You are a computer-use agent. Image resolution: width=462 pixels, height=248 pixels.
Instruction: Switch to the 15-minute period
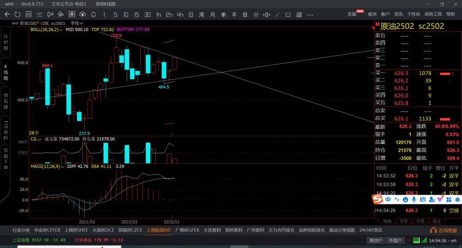[137, 15]
